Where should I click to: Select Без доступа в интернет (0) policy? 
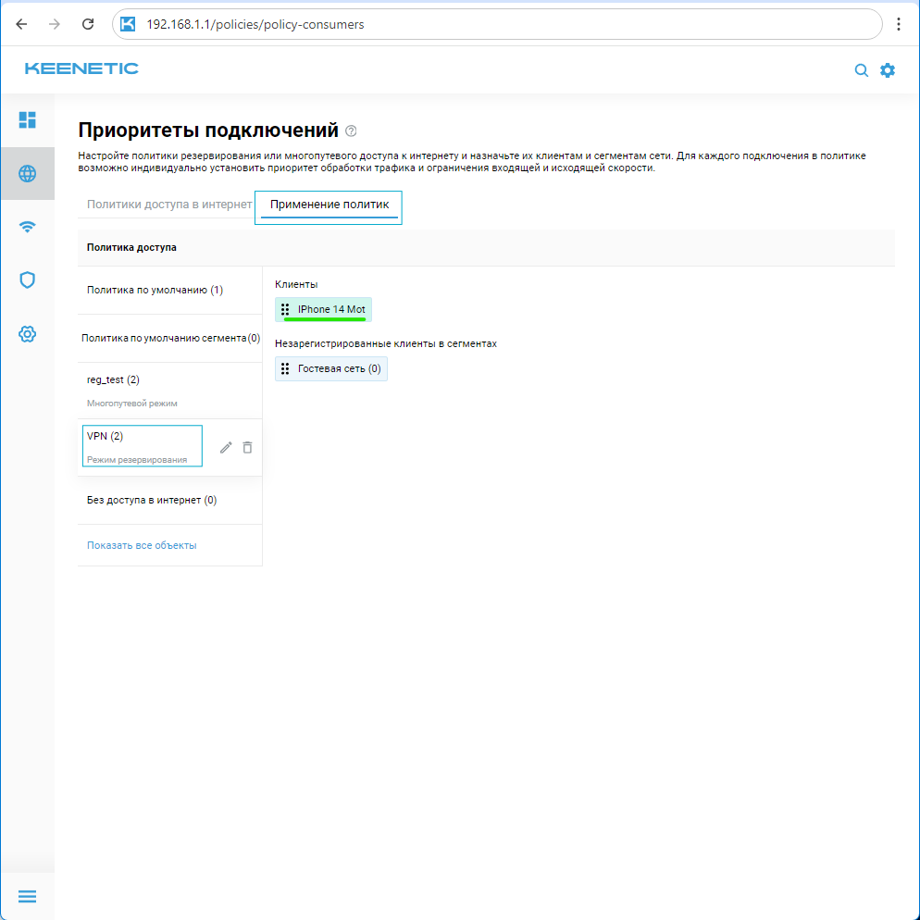pyautogui.click(x=152, y=501)
